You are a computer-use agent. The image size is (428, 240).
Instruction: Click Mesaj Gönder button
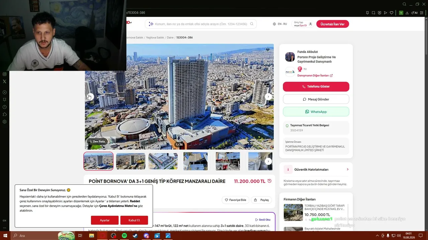click(316, 99)
